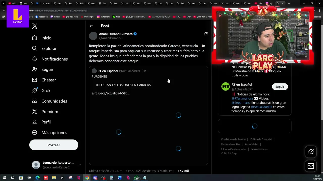
Task: Click the address bar URL
Action: click(x=58, y=11)
